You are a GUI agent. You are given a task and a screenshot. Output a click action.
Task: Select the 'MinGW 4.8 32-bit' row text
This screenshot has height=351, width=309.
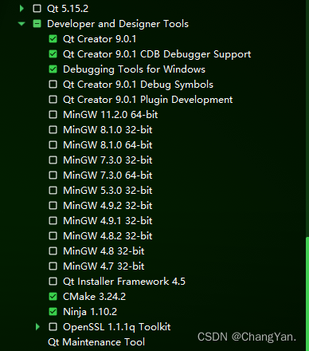tap(104, 251)
